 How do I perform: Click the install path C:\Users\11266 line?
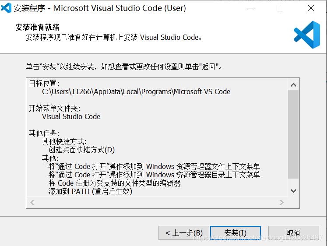tap(136, 91)
